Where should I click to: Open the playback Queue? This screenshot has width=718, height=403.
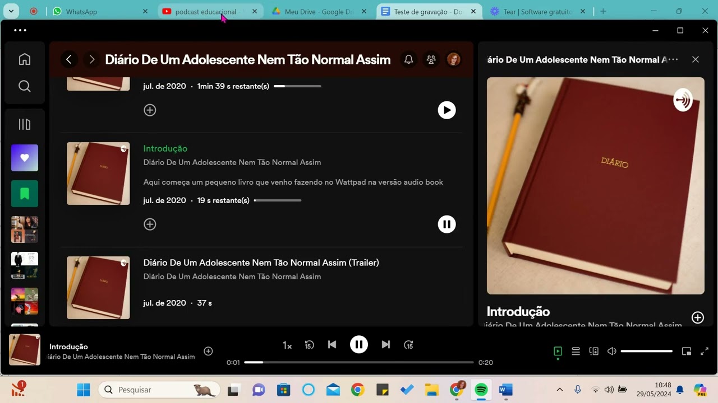[576, 351]
